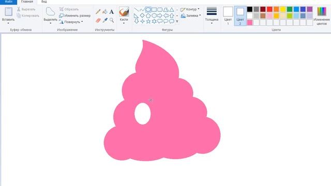This screenshot has width=331, height=186.
Task: Switch to the Главная tab
Action: point(27,2)
